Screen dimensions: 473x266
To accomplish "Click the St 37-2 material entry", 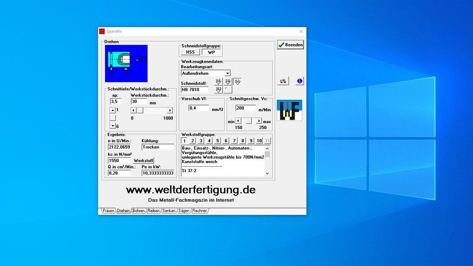I will (x=189, y=171).
